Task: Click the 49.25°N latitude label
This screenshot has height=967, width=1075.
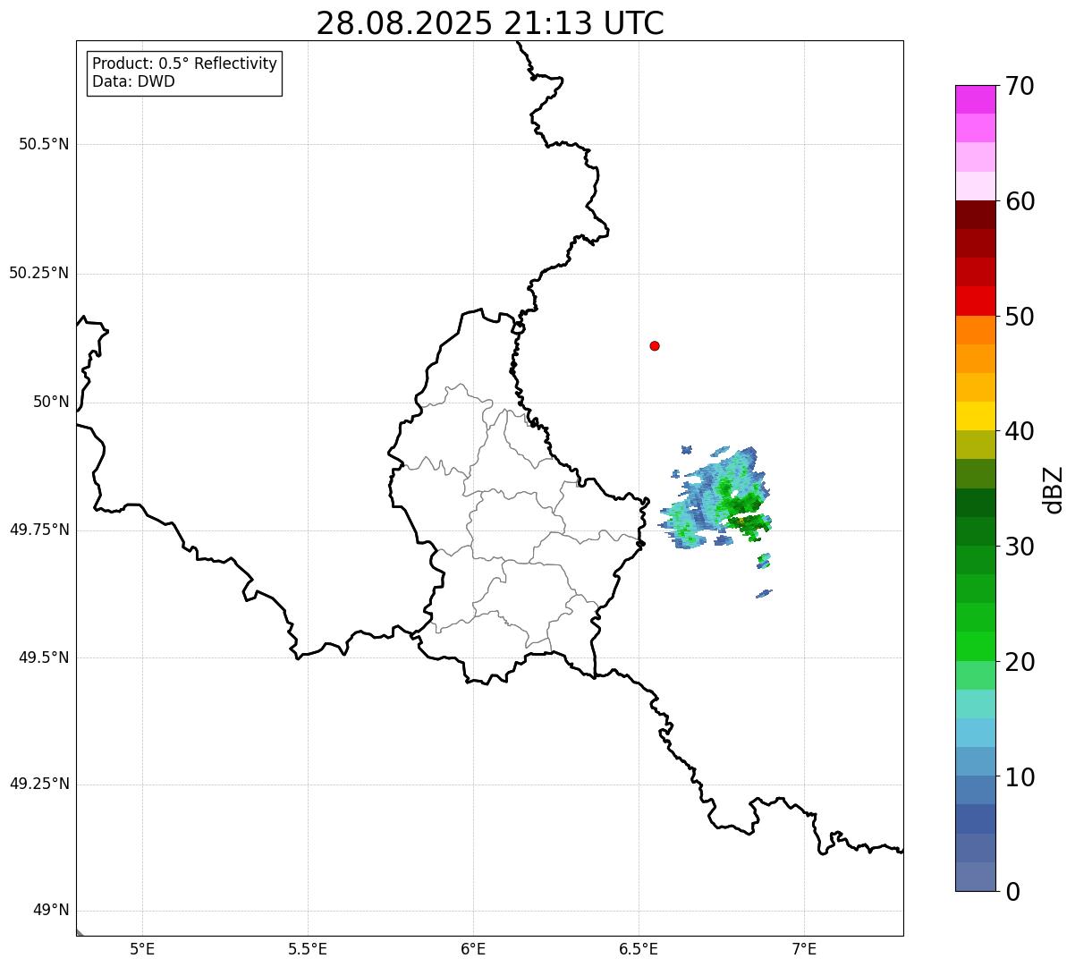Action: click(x=39, y=785)
